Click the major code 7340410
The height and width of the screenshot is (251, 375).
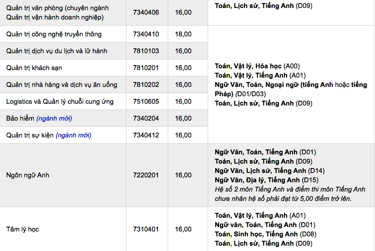(146, 34)
